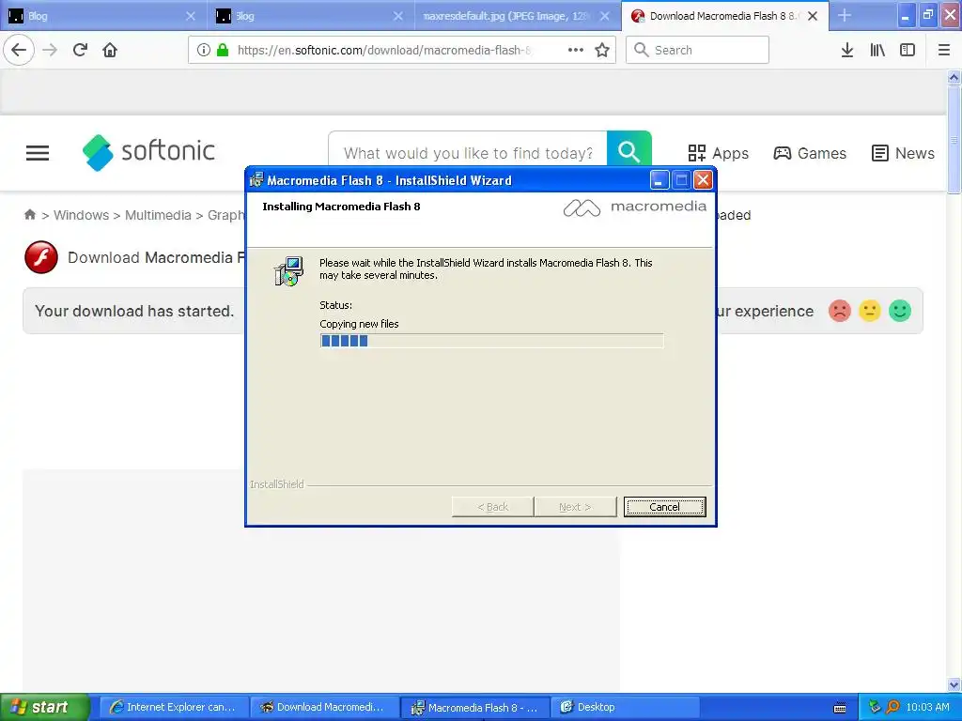Open Firefox hamburger menu

[x=944, y=50]
